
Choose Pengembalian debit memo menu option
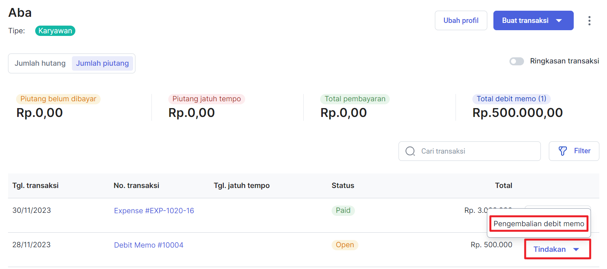pos(539,224)
